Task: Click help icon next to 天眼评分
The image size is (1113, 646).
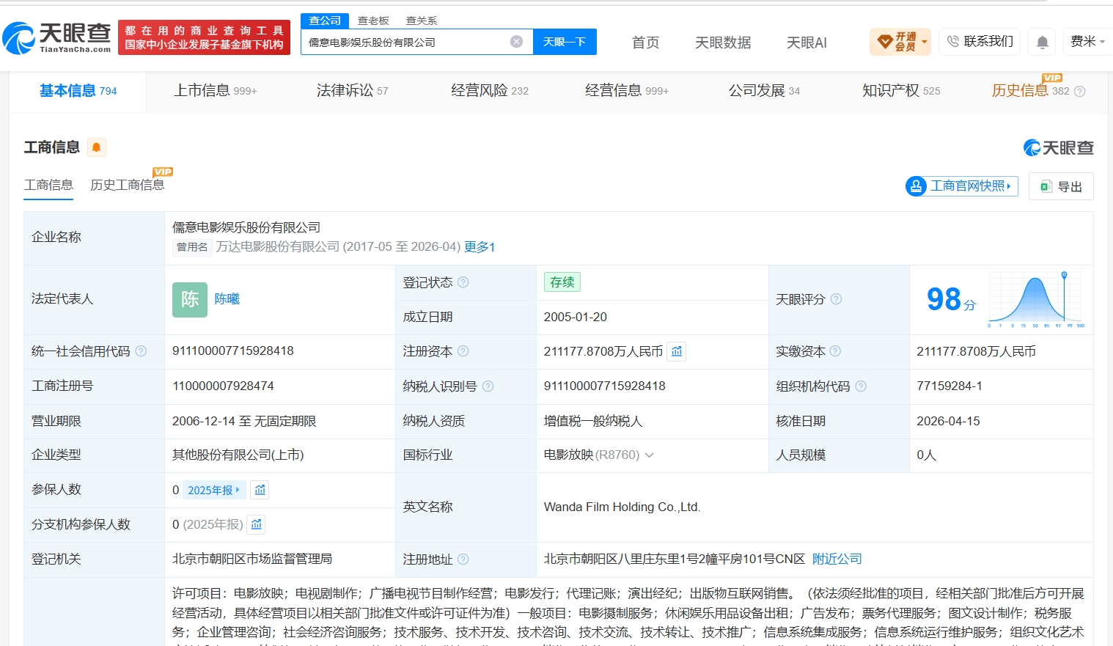Action: pyautogui.click(x=836, y=299)
